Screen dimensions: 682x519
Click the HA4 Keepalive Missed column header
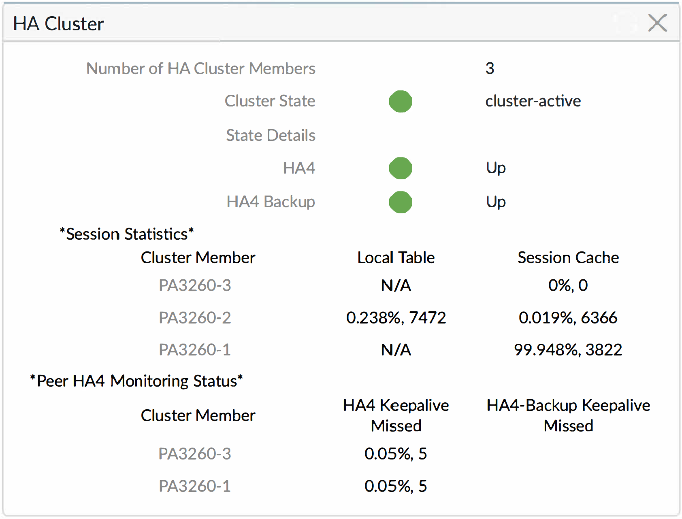[x=396, y=415]
